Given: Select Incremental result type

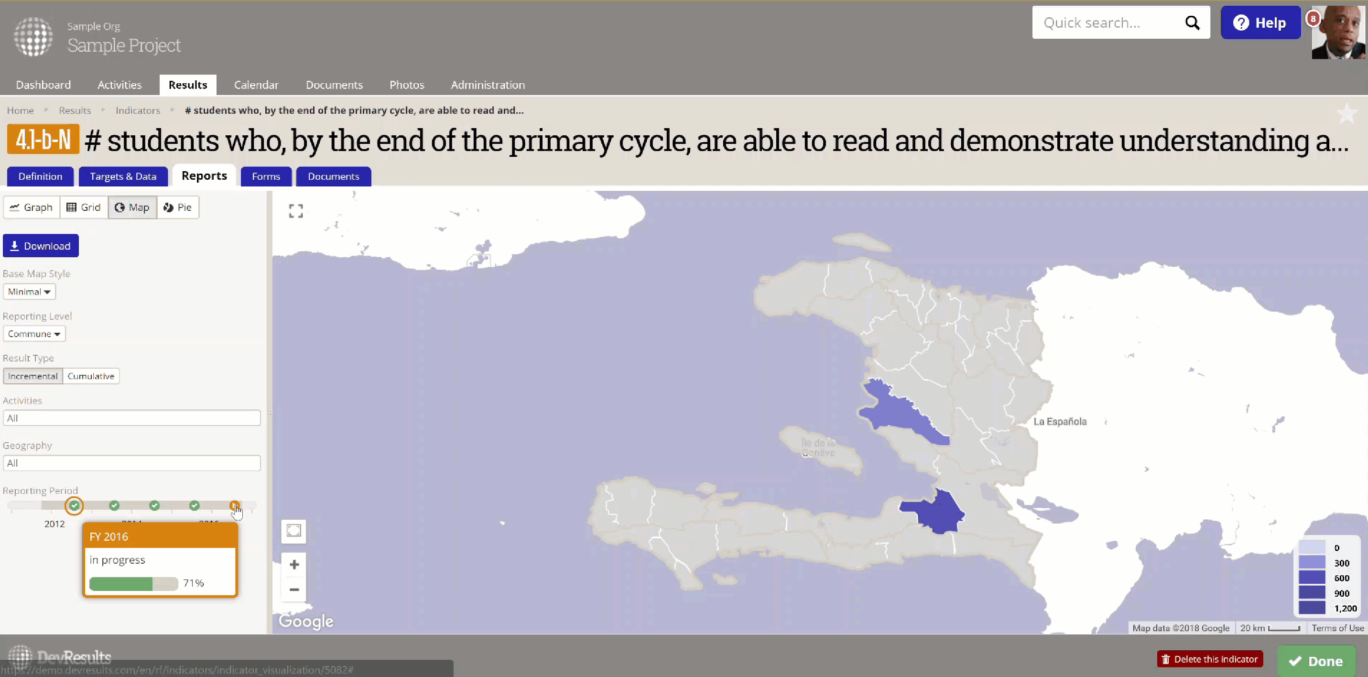Looking at the screenshot, I should 33,376.
